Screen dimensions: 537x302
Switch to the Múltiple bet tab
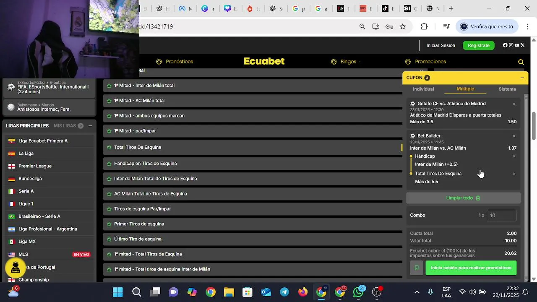point(465,89)
